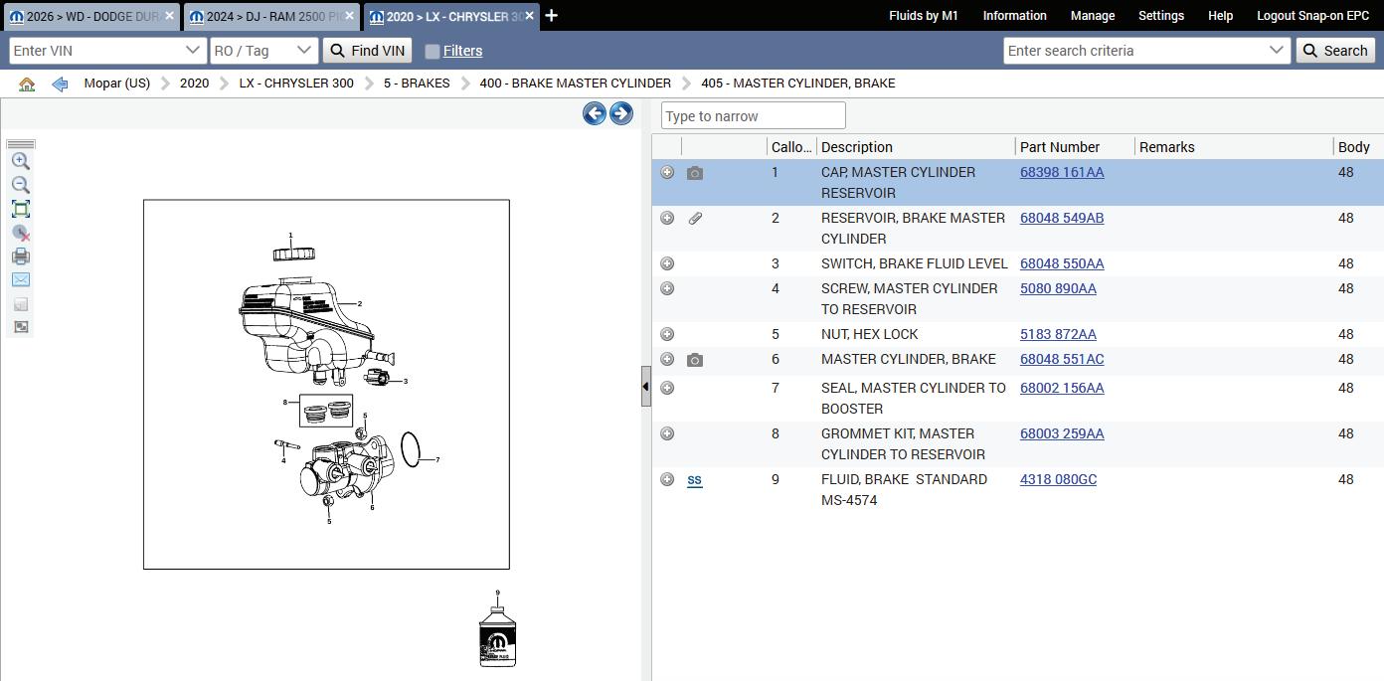Open camera photo for MASTER CYLINDER, BRAKE row
The width and height of the screenshot is (1384, 681).
coord(695,360)
